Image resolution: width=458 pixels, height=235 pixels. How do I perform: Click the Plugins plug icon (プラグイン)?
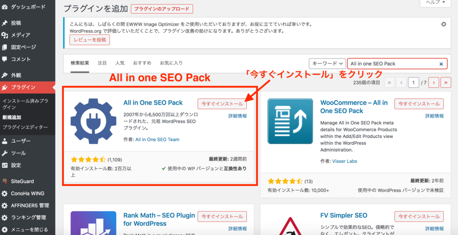point(4,87)
